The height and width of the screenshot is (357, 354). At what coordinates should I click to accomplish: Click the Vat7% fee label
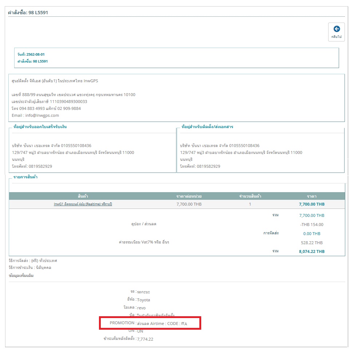[x=144, y=242]
